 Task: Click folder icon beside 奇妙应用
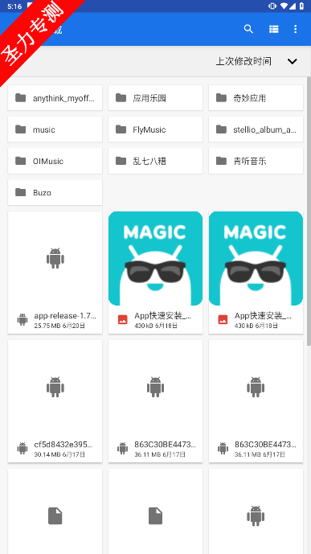[x=221, y=97]
